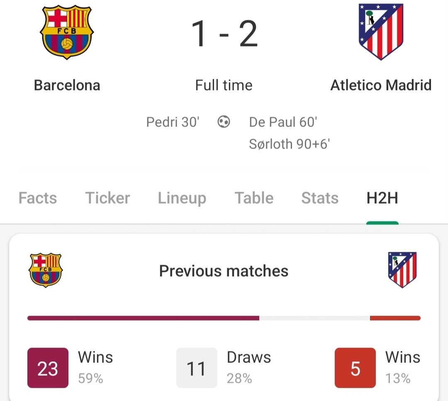The width and height of the screenshot is (448, 401).
Task: Switch to the Ticker tab
Action: [107, 198]
